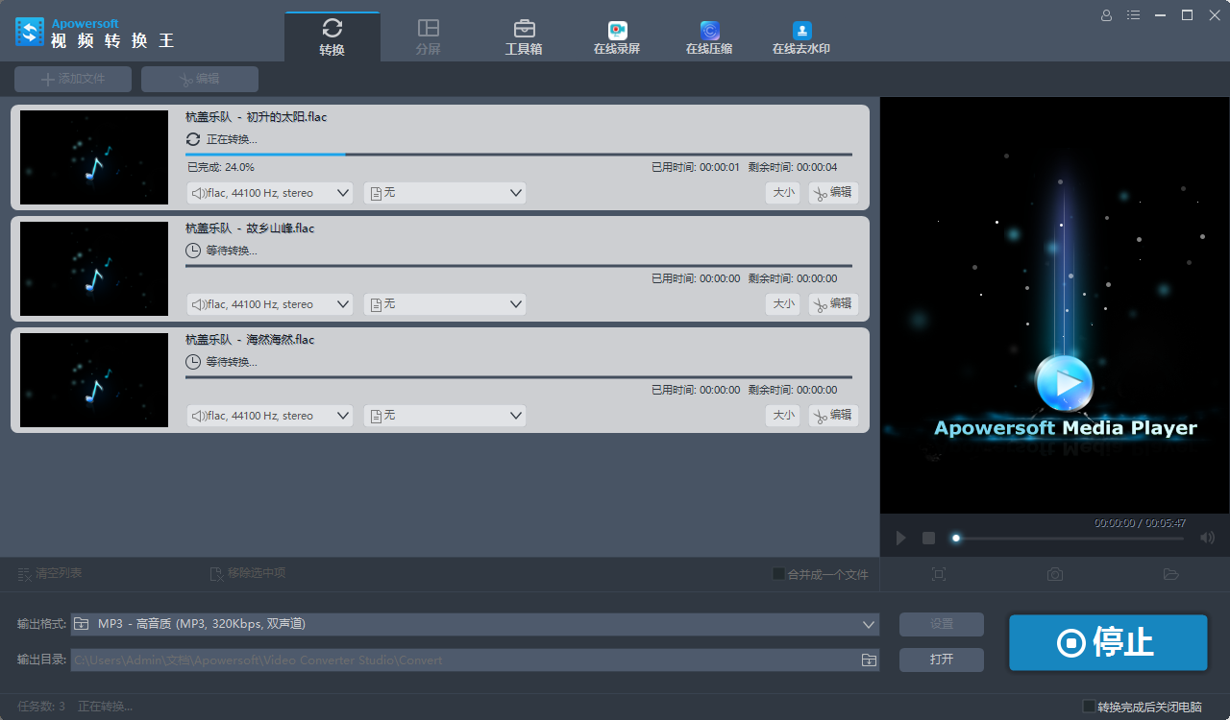Click the stop button in the media player

(x=928, y=538)
